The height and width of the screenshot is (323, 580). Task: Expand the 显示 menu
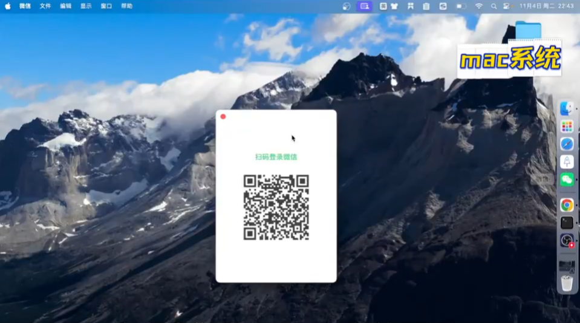point(86,6)
